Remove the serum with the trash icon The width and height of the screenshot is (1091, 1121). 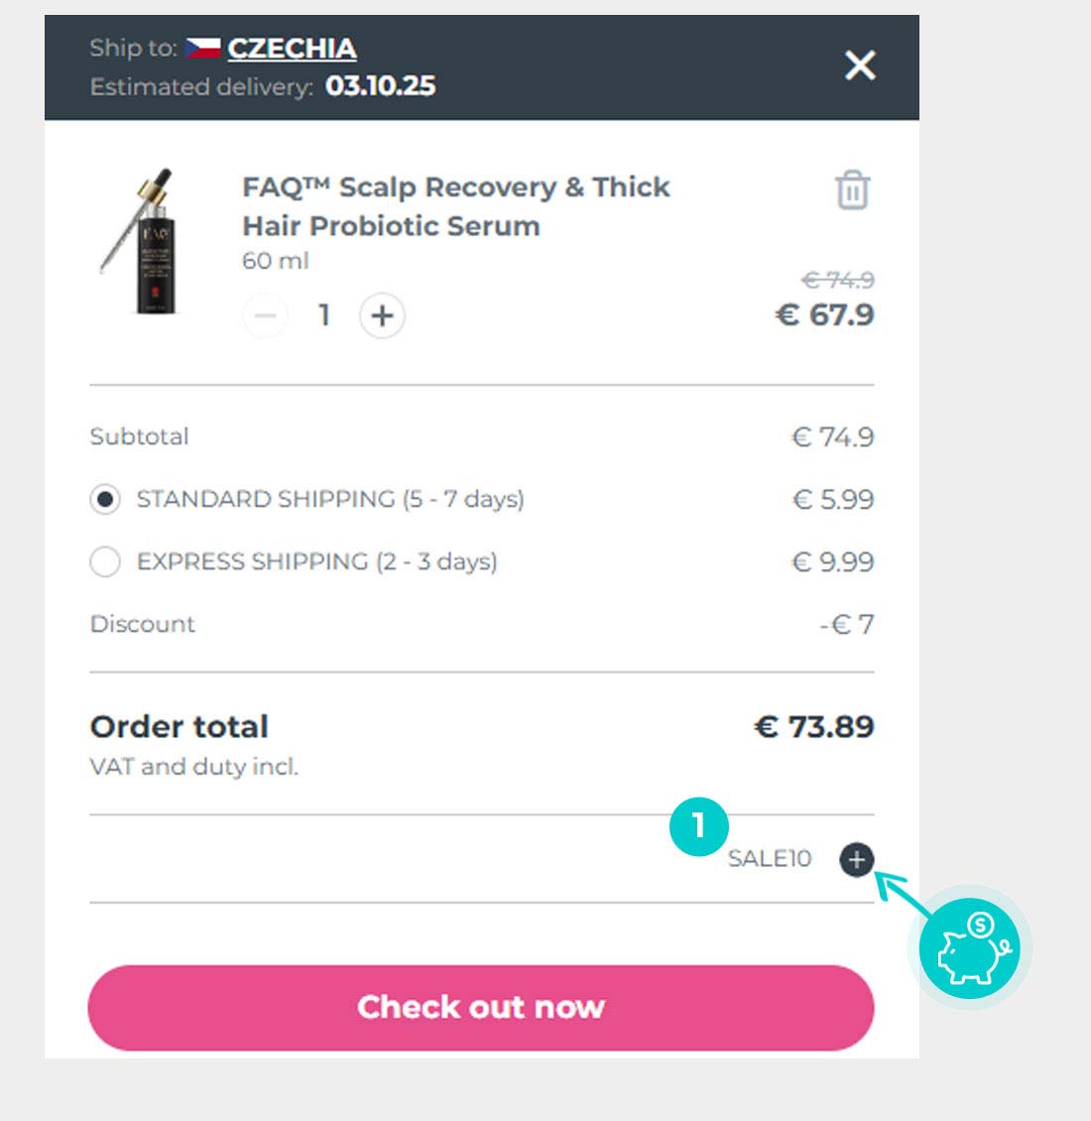852,190
